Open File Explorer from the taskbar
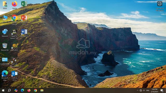Viewport: 166px width, 93px height. (x=42, y=90)
